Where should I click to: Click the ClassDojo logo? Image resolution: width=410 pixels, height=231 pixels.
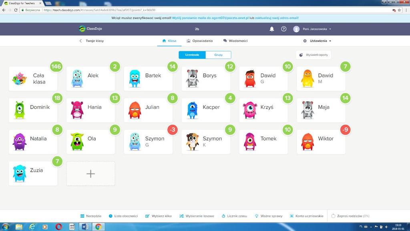(90, 29)
